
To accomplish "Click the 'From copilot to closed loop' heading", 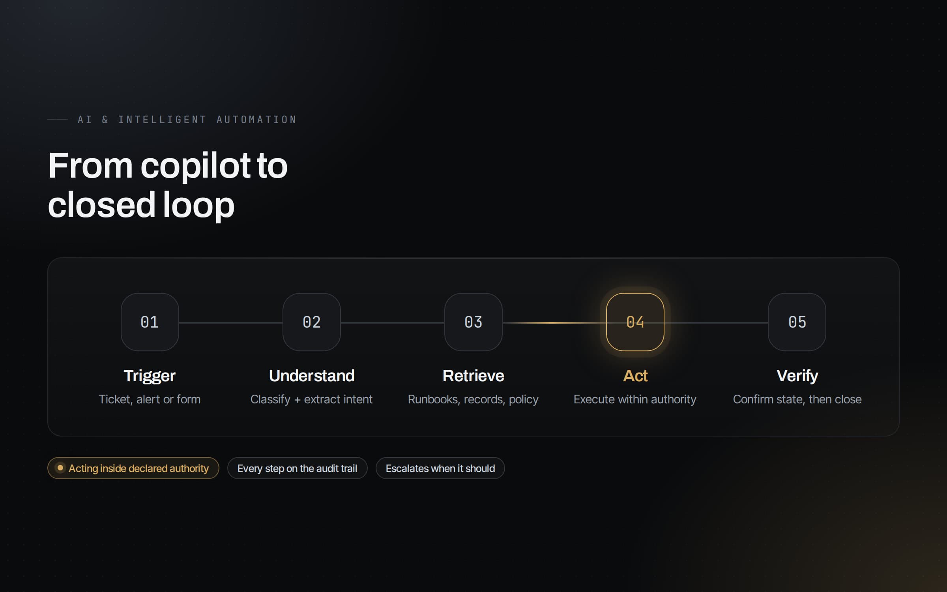I will [168, 185].
